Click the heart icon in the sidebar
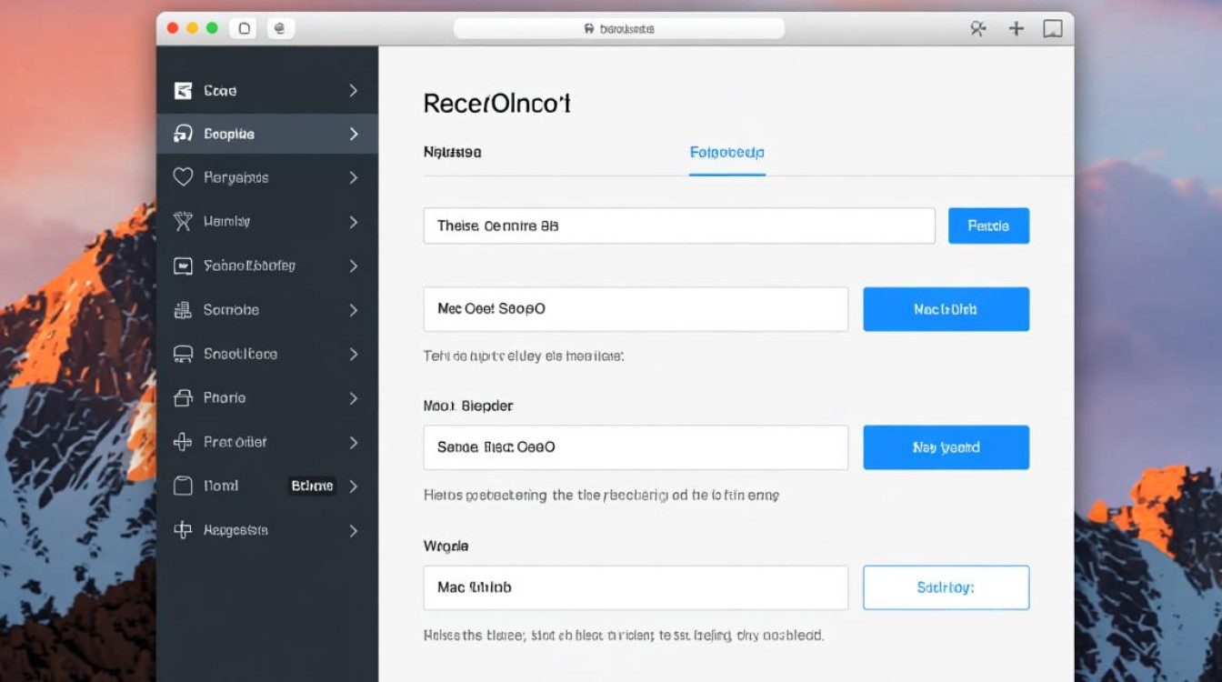 click(183, 177)
